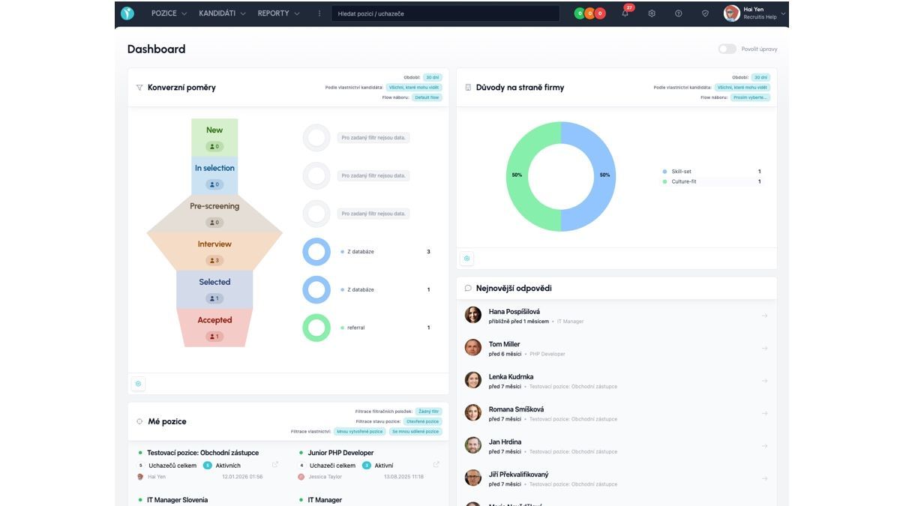The height and width of the screenshot is (506, 900).
Task: Open Všichni, které mohu vidět in Důvody widget
Action: (742, 88)
